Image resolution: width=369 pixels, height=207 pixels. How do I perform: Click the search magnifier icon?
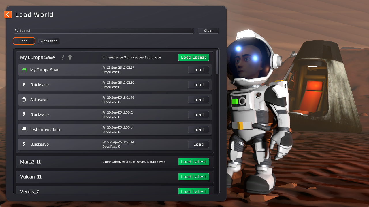click(x=17, y=30)
